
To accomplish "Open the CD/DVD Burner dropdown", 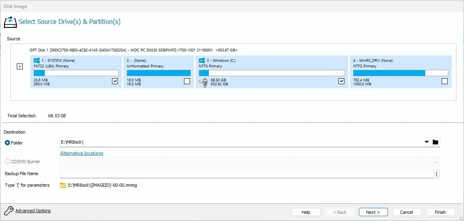I will [x=436, y=162].
